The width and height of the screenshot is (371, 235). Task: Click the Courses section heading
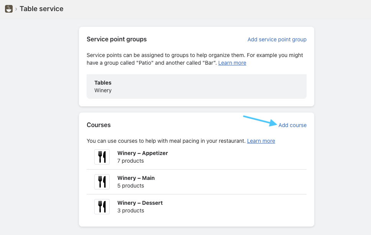pos(98,125)
